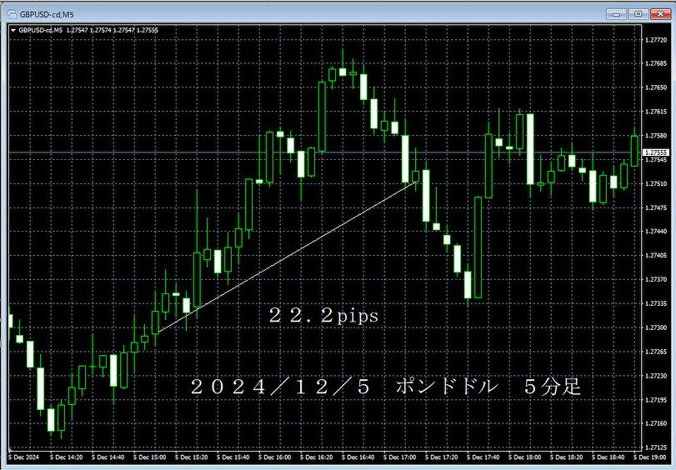
Task: Click the 1.27160 price axis label
Action: [655, 424]
